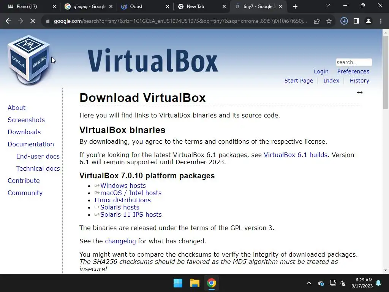Download the macOS / Intel hosts package
This screenshot has height=292, width=389.
click(x=131, y=193)
